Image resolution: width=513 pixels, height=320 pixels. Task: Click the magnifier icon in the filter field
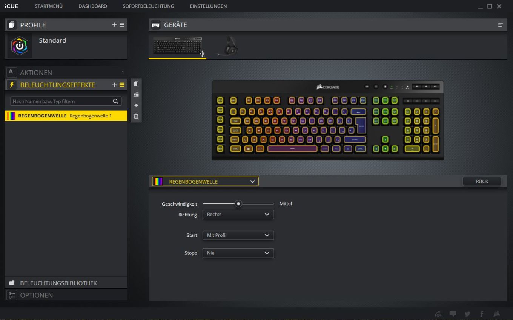pos(116,101)
